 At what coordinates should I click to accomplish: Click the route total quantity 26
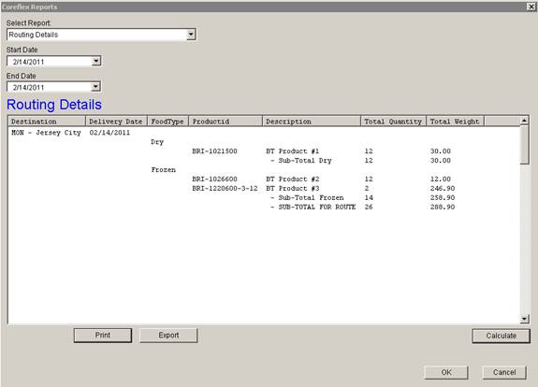[369, 207]
